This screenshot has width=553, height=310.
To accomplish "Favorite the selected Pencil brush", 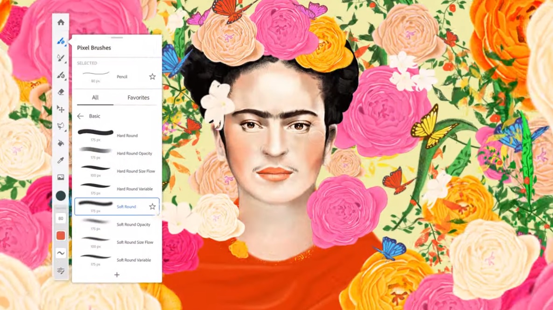I will (152, 77).
